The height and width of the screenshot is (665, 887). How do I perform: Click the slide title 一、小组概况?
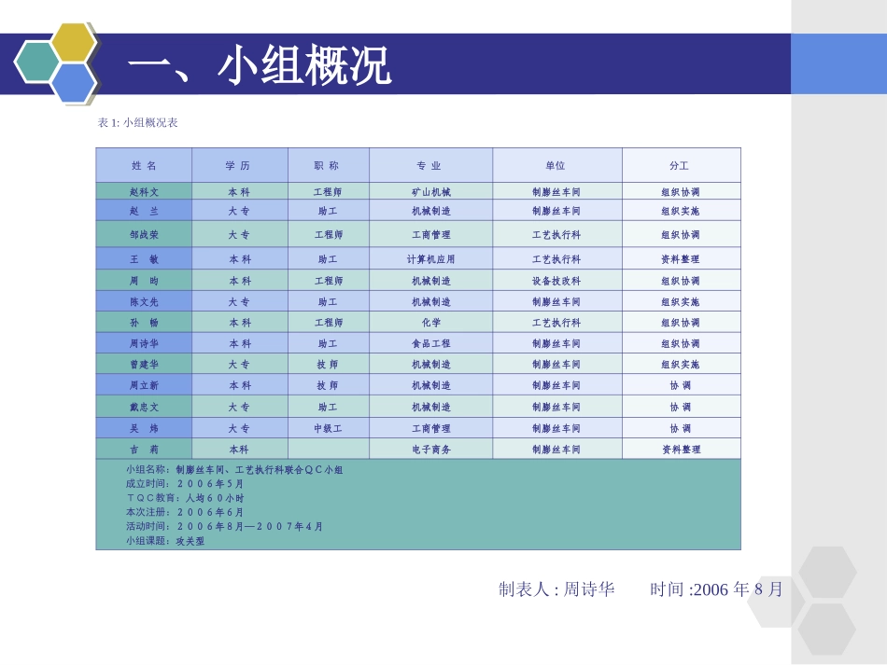[x=259, y=64]
